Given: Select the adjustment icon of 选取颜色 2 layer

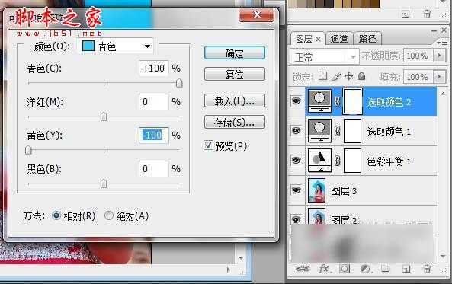Looking at the screenshot, I should click(x=319, y=101).
